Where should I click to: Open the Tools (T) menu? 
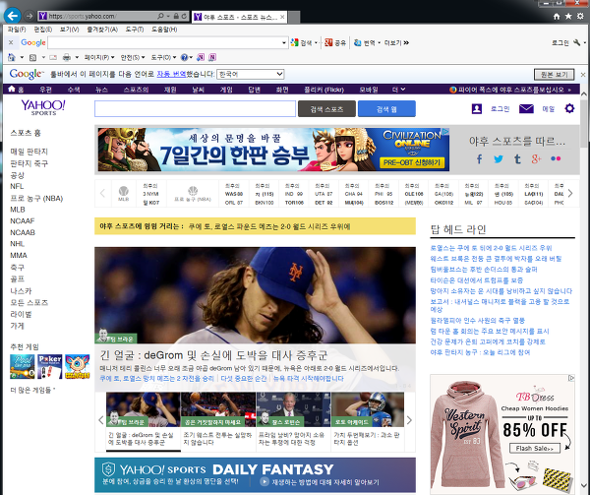click(x=135, y=30)
